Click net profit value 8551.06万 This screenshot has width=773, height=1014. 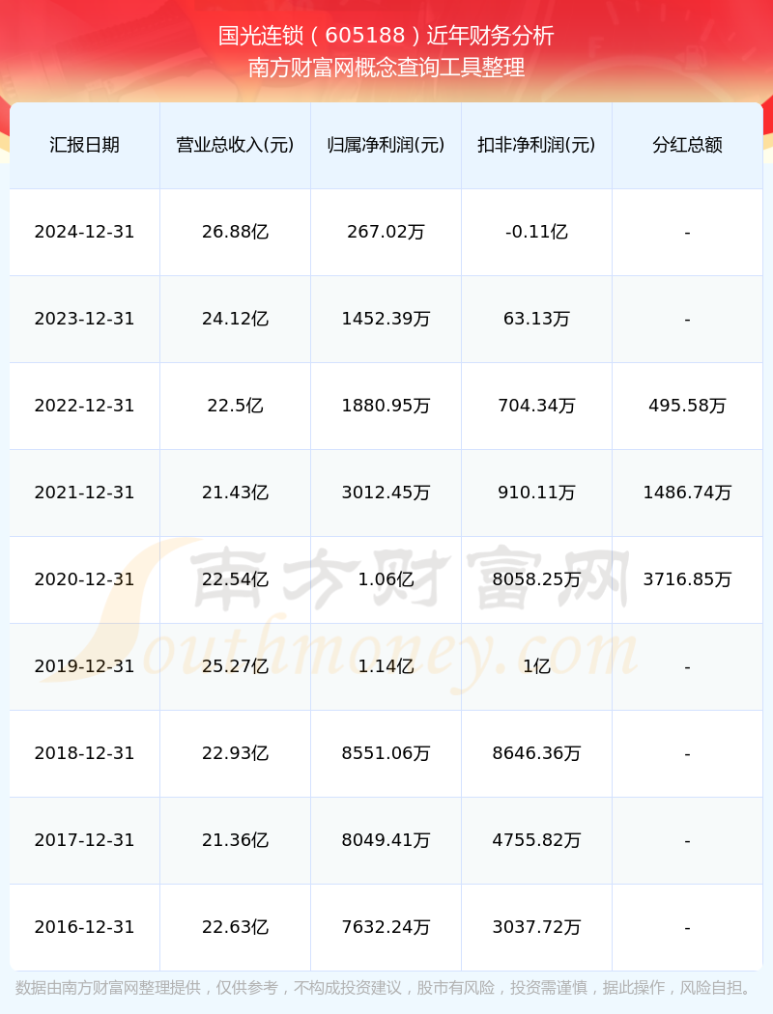(x=386, y=753)
